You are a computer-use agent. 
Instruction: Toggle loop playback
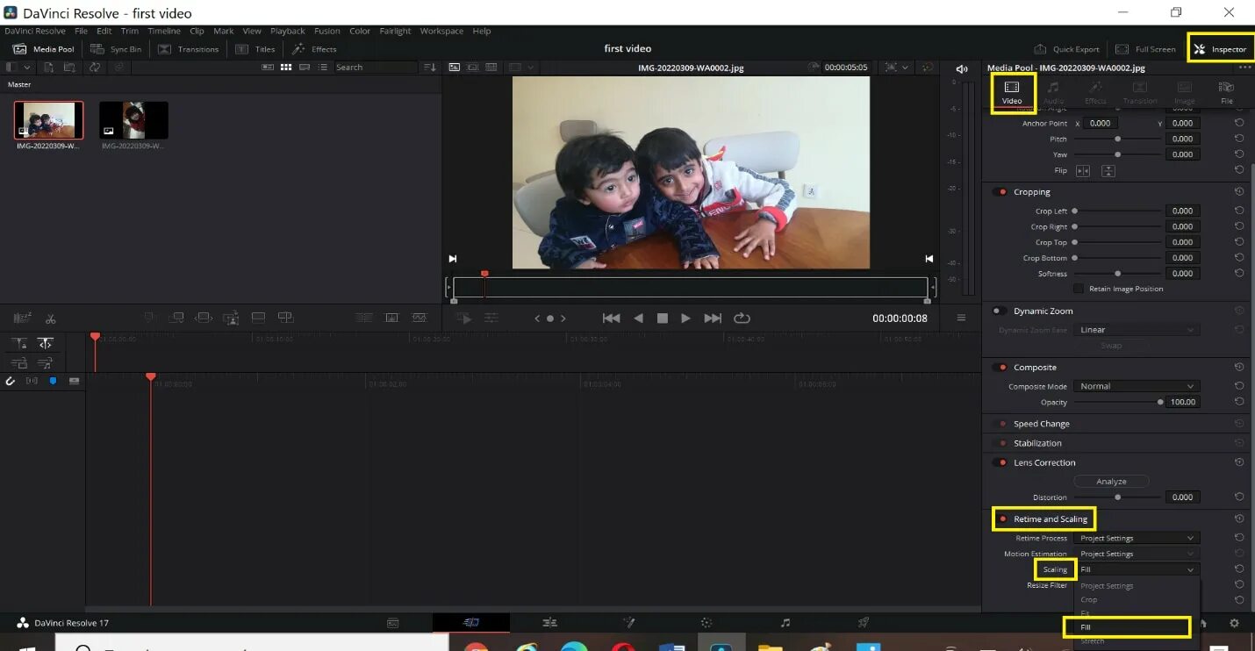tap(742, 318)
